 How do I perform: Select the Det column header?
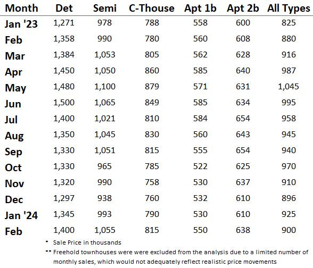tap(64, 9)
